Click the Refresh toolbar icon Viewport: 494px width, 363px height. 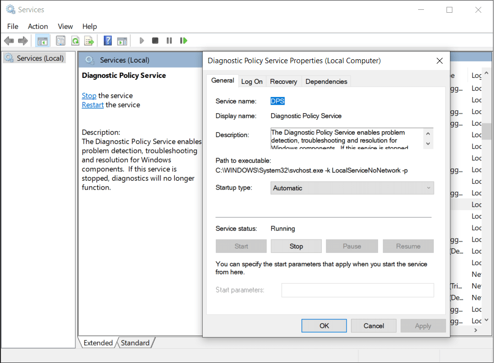[75, 41]
